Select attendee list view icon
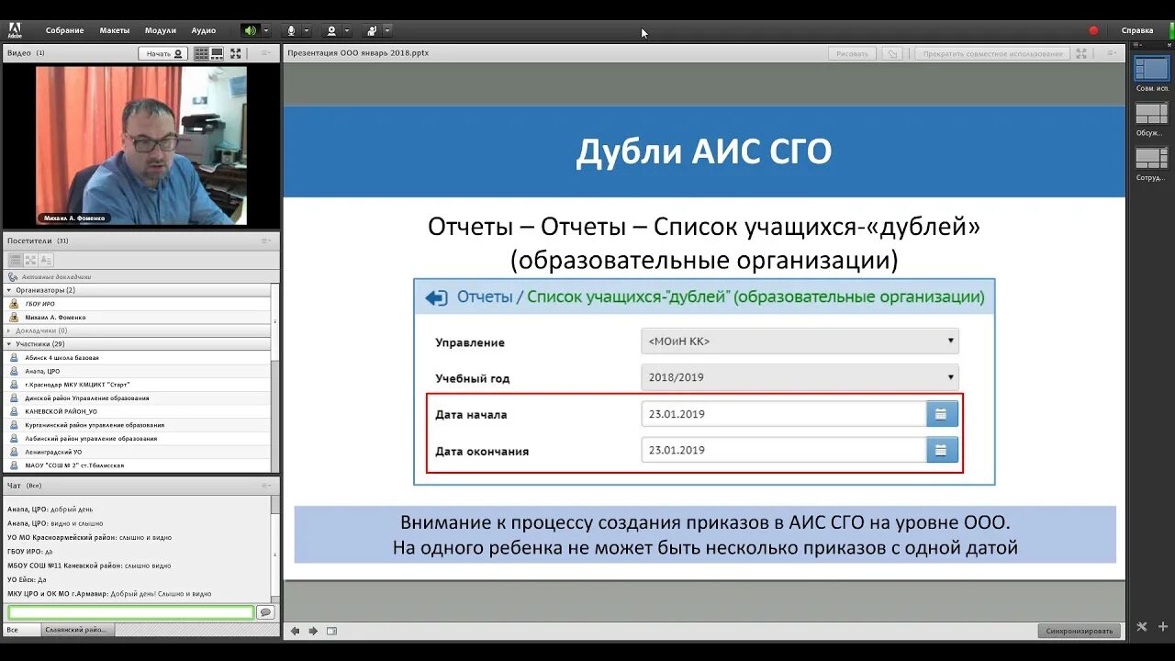Screen dimensions: 1175x661 (16, 260)
